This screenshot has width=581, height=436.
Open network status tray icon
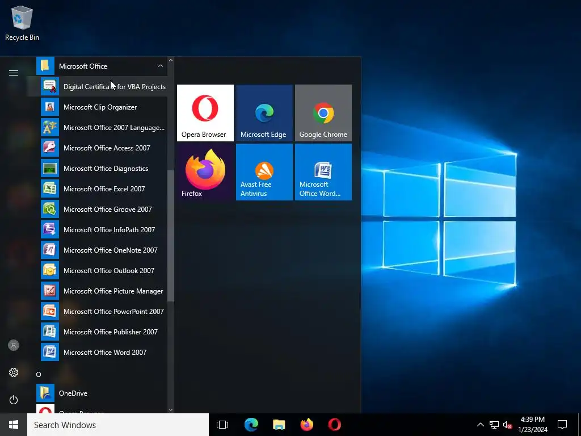tap(494, 425)
